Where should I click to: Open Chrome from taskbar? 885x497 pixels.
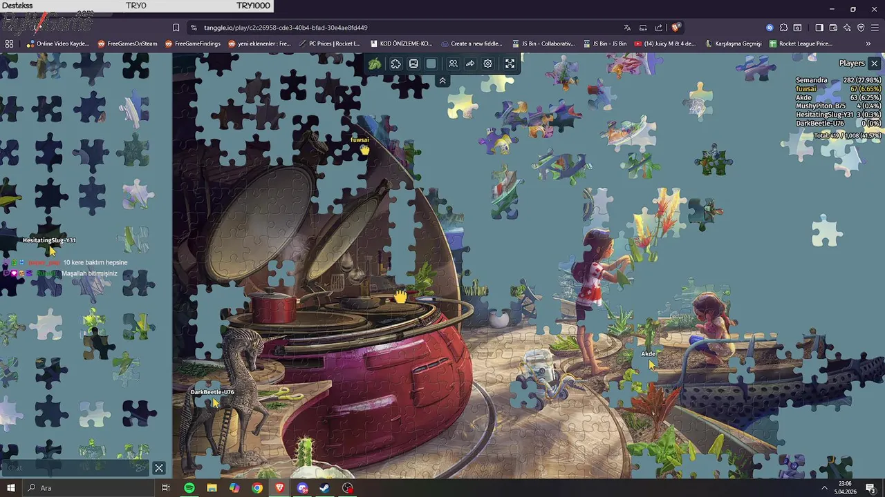coord(257,488)
